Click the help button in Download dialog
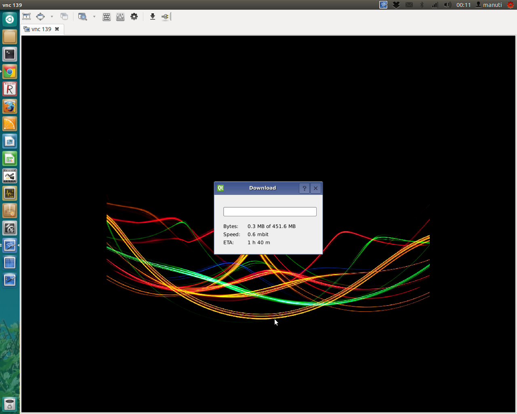The width and height of the screenshot is (517, 414). [304, 188]
